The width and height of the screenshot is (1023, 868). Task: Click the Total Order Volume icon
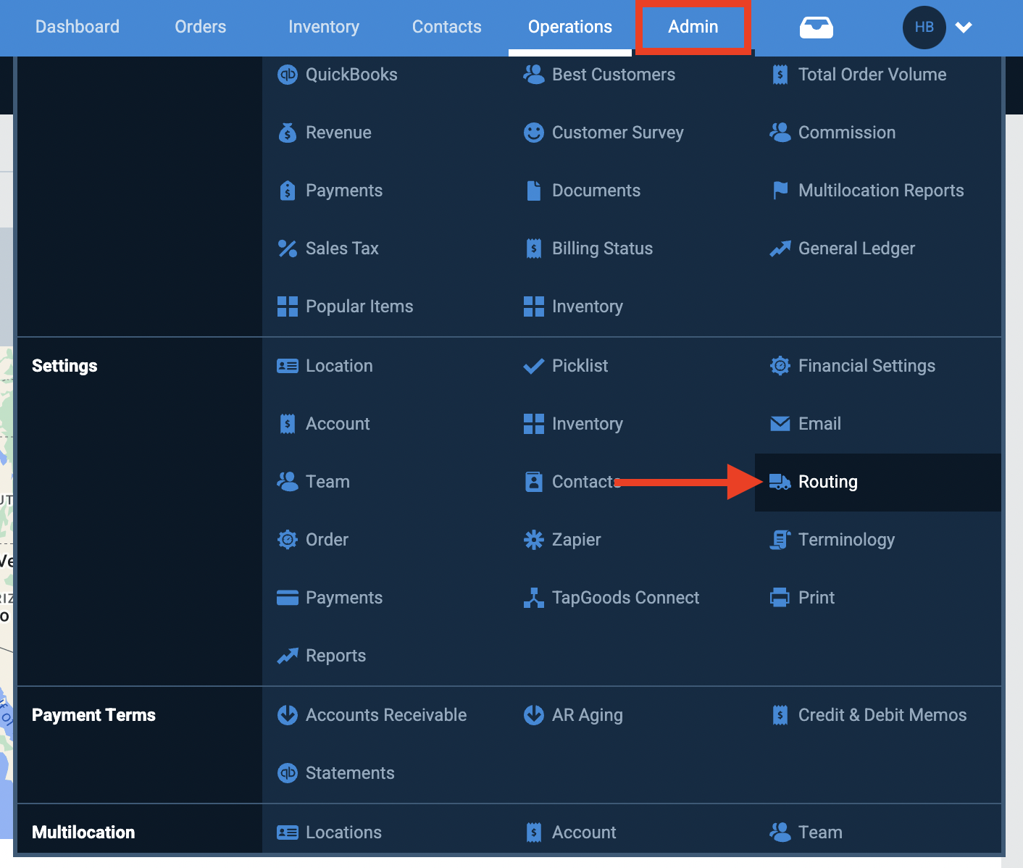click(x=780, y=75)
